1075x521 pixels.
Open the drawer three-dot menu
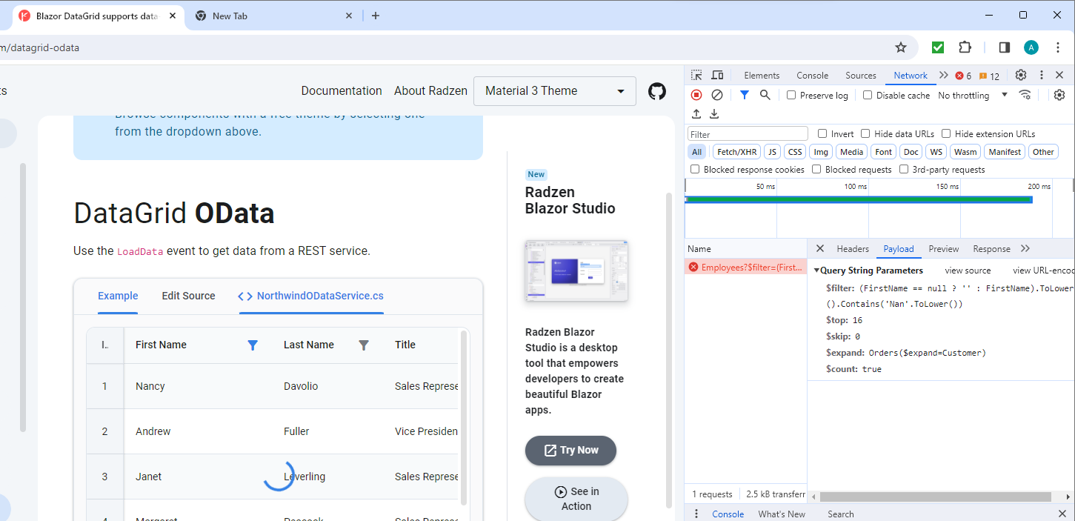(696, 514)
